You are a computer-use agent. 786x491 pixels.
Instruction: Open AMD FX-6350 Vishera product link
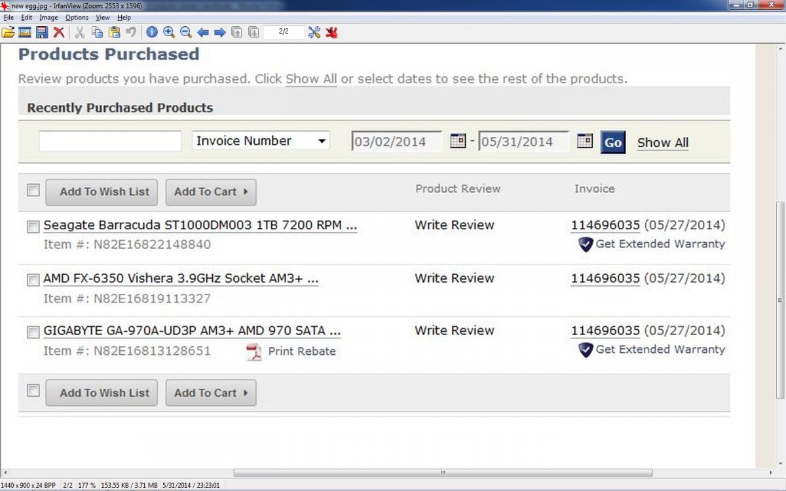pyautogui.click(x=181, y=278)
